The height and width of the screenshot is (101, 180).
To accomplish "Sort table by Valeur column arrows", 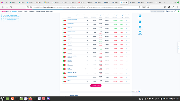I will click(70, 17).
